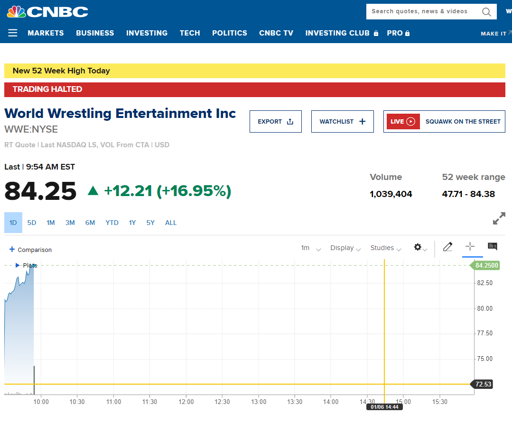Play live Squawk on the Street
The image size is (512, 422).
[x=445, y=122]
